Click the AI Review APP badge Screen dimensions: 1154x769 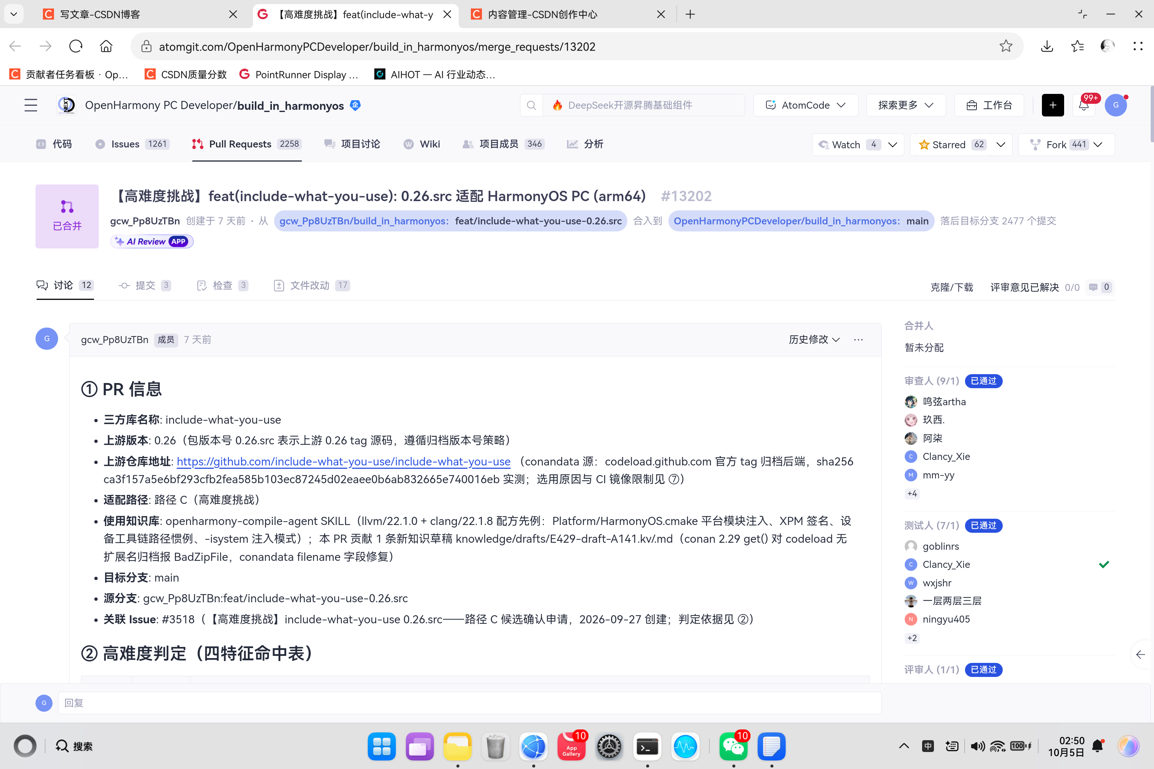point(152,241)
